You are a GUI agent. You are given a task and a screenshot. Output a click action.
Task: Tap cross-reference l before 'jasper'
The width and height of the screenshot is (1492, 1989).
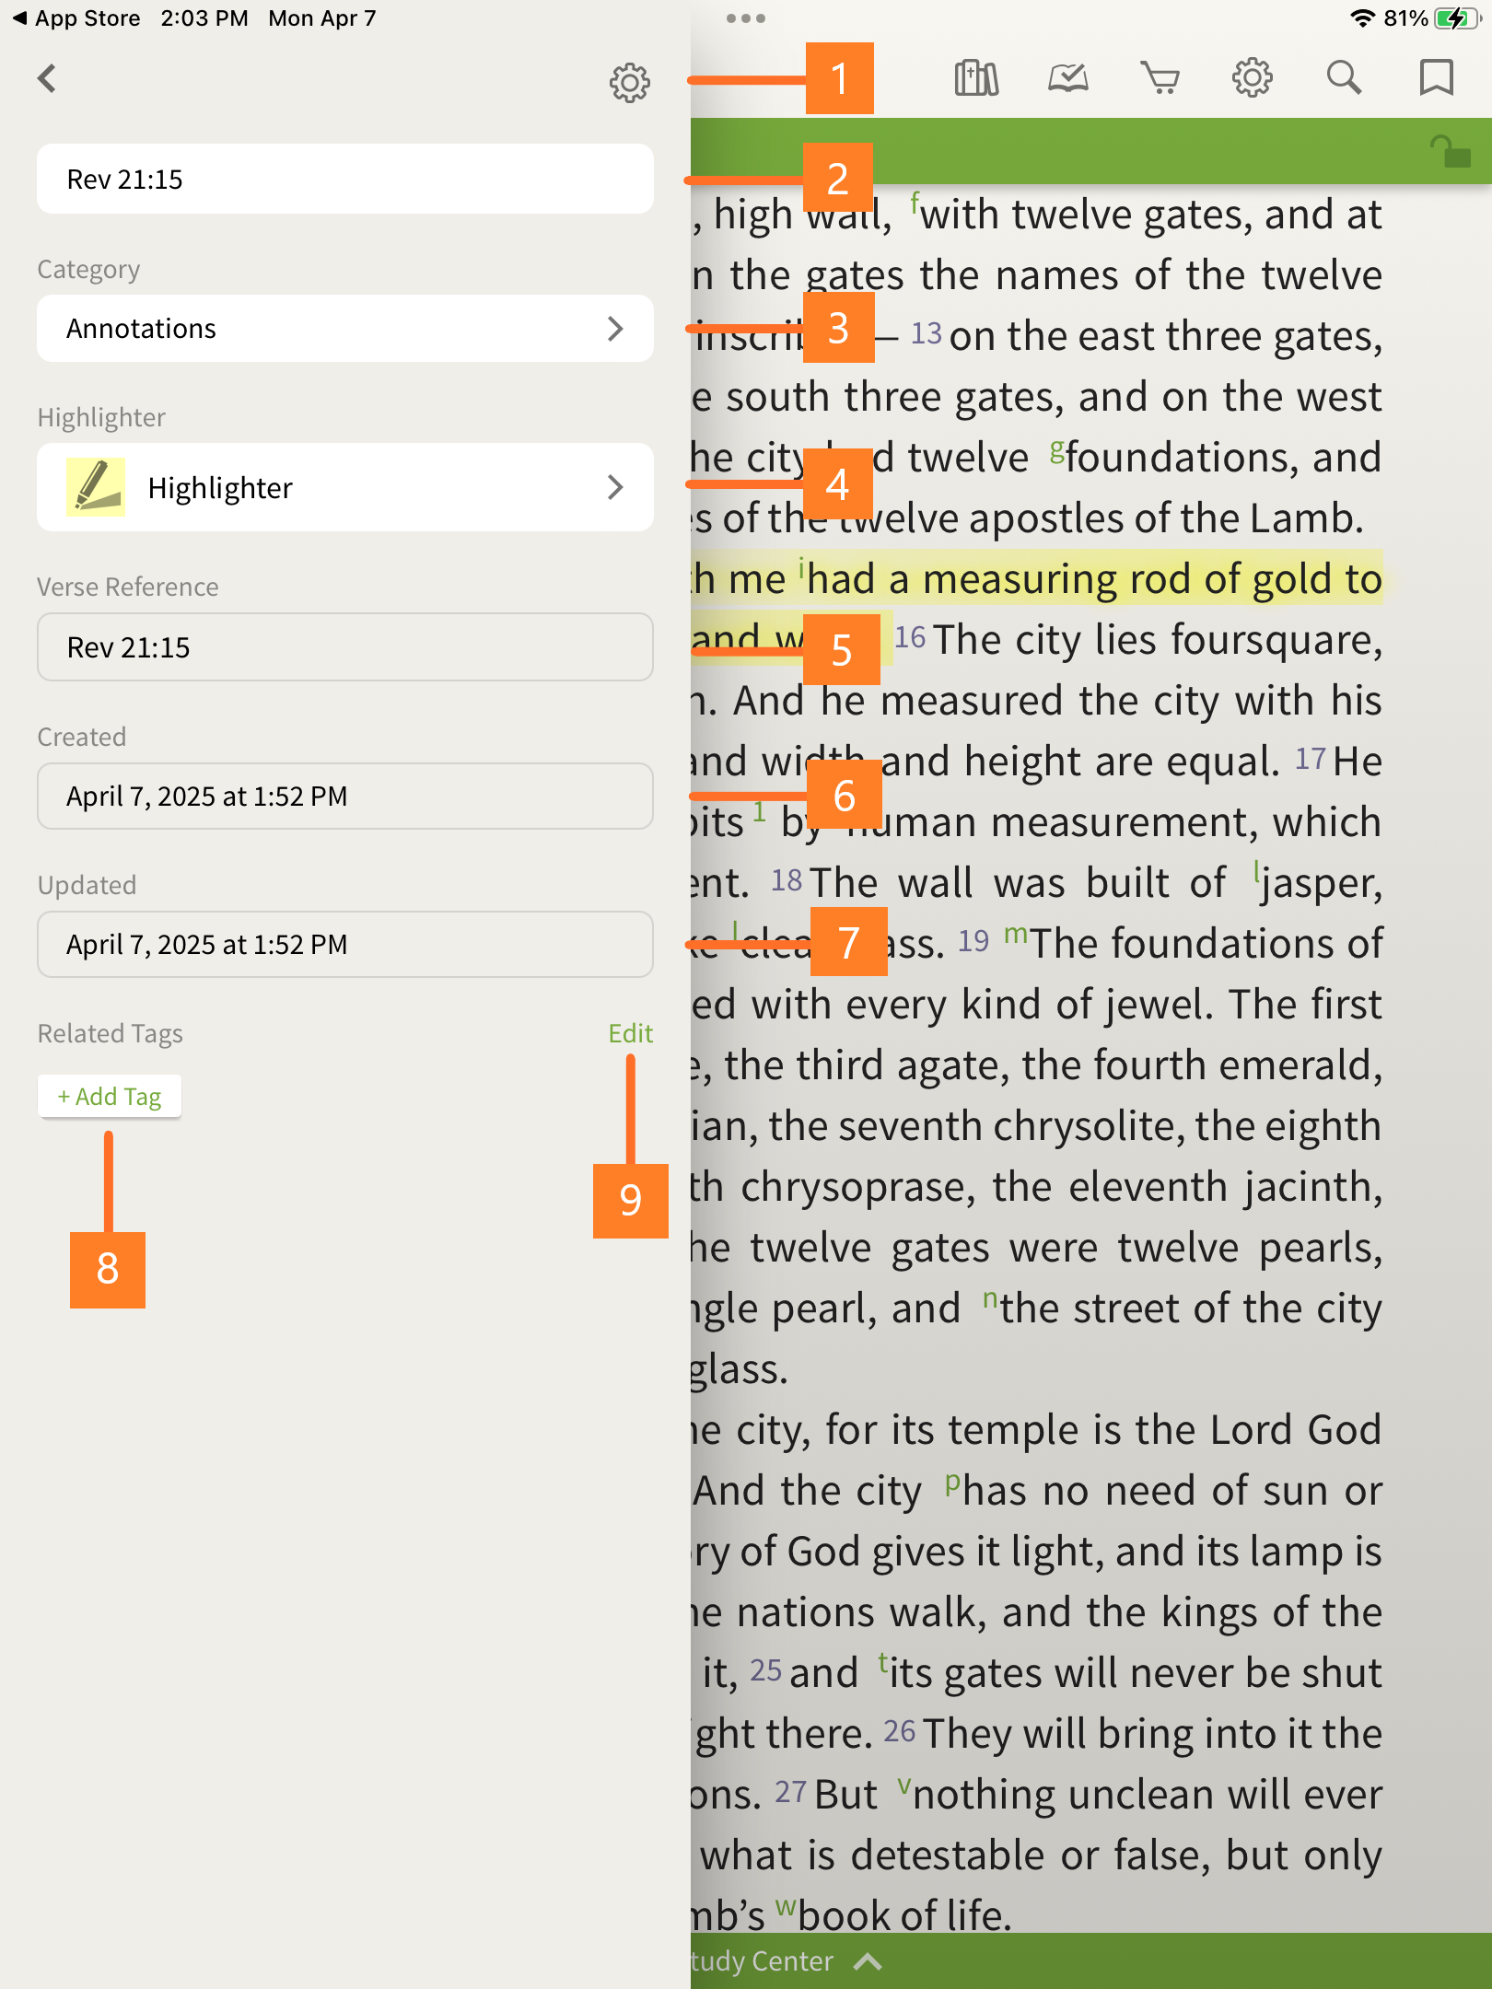(1256, 872)
